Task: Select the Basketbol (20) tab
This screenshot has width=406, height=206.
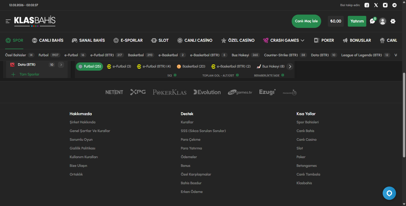Action: (191, 67)
